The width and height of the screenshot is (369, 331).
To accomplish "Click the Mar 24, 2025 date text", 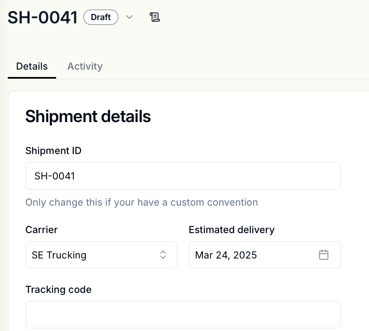I will pyautogui.click(x=226, y=255).
